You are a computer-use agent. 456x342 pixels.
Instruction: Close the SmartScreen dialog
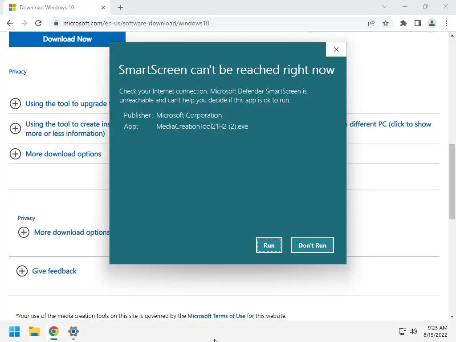[336, 49]
